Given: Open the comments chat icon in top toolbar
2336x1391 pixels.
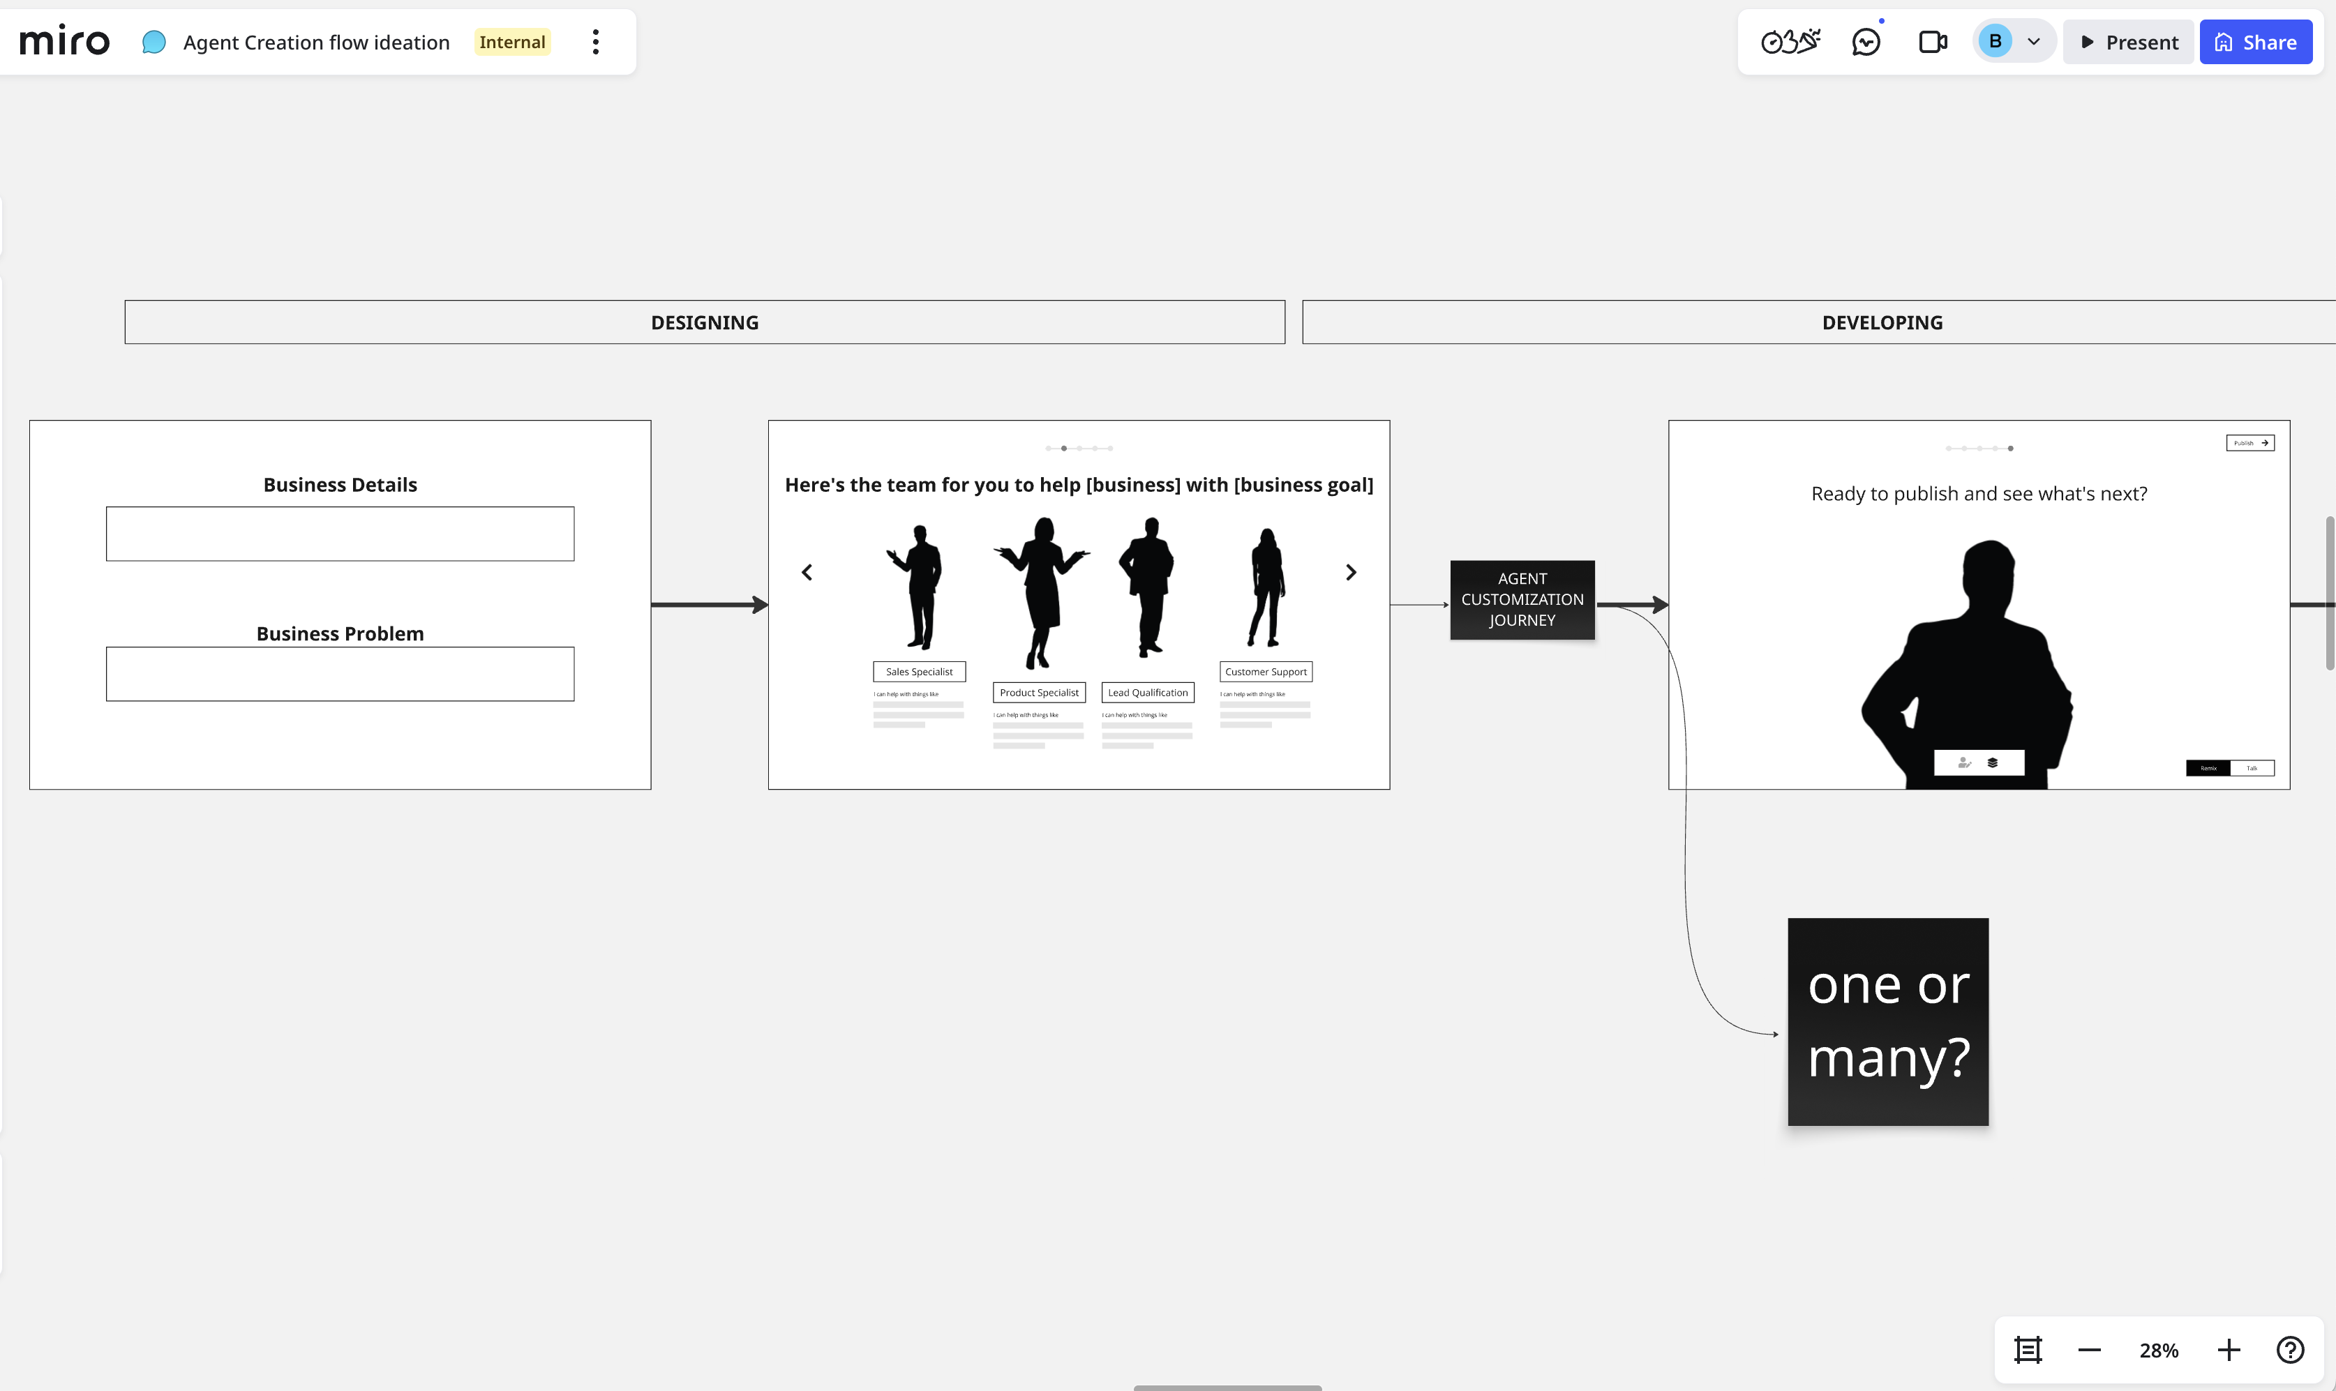Looking at the screenshot, I should point(1866,41).
